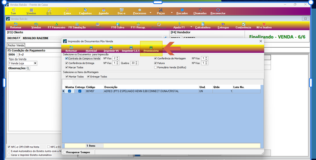
Task: Toggle the Entregar Todos checkbox
Action: pyautogui.click(x=88, y=77)
